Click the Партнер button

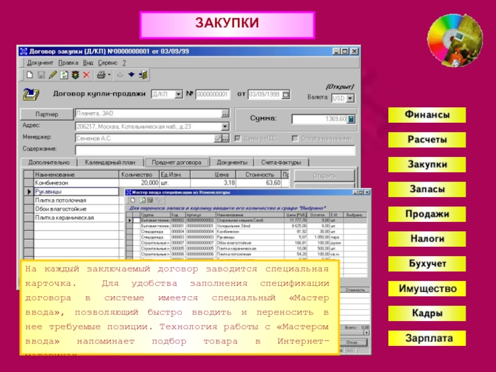46,114
